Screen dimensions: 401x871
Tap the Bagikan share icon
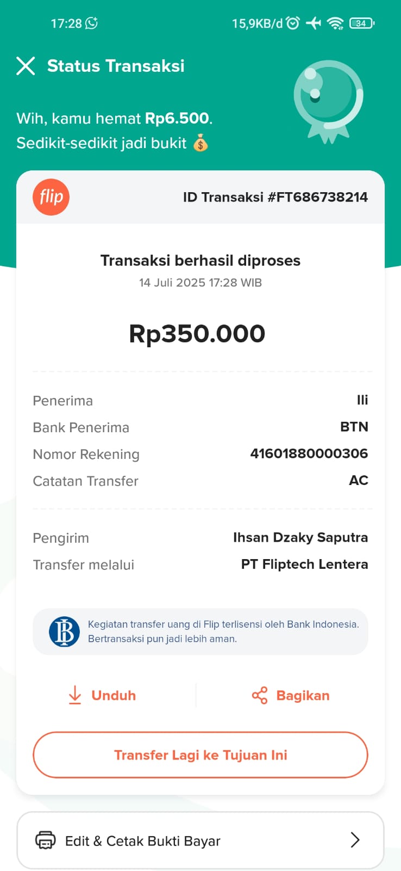[260, 695]
